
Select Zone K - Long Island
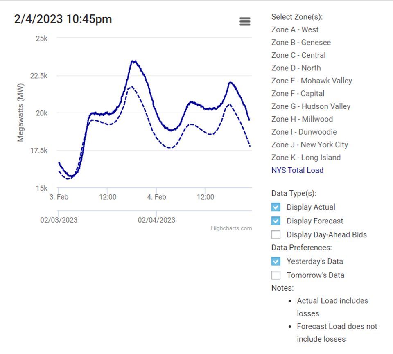pyautogui.click(x=306, y=158)
